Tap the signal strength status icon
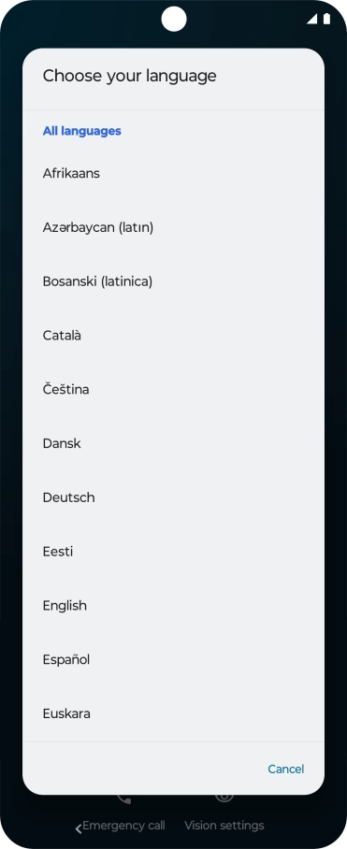This screenshot has width=347, height=849. tap(311, 20)
